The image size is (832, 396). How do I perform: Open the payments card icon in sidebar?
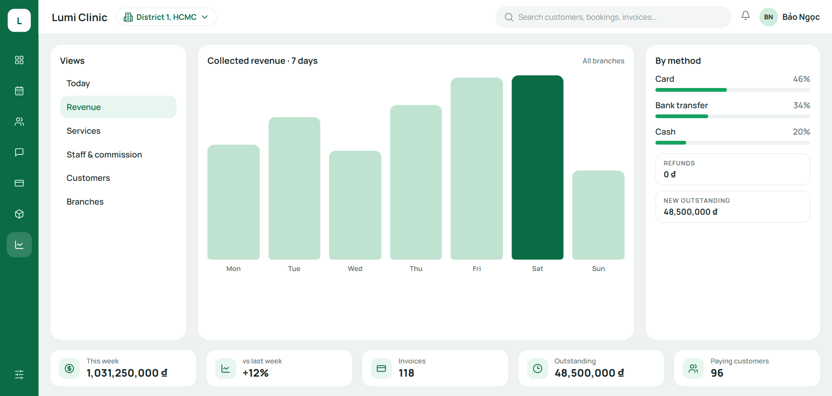coord(19,183)
